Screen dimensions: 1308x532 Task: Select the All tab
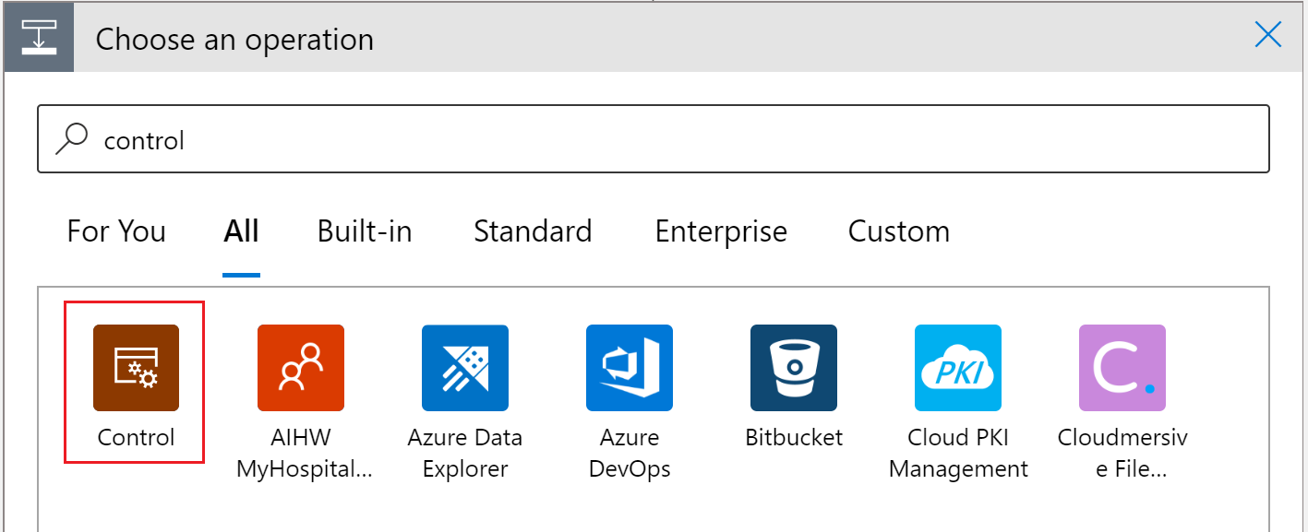click(241, 231)
